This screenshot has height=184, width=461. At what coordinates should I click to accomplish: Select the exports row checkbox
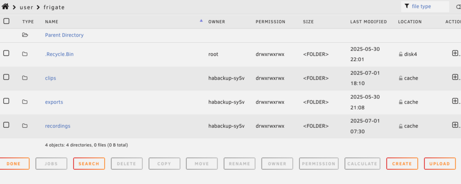6,101
